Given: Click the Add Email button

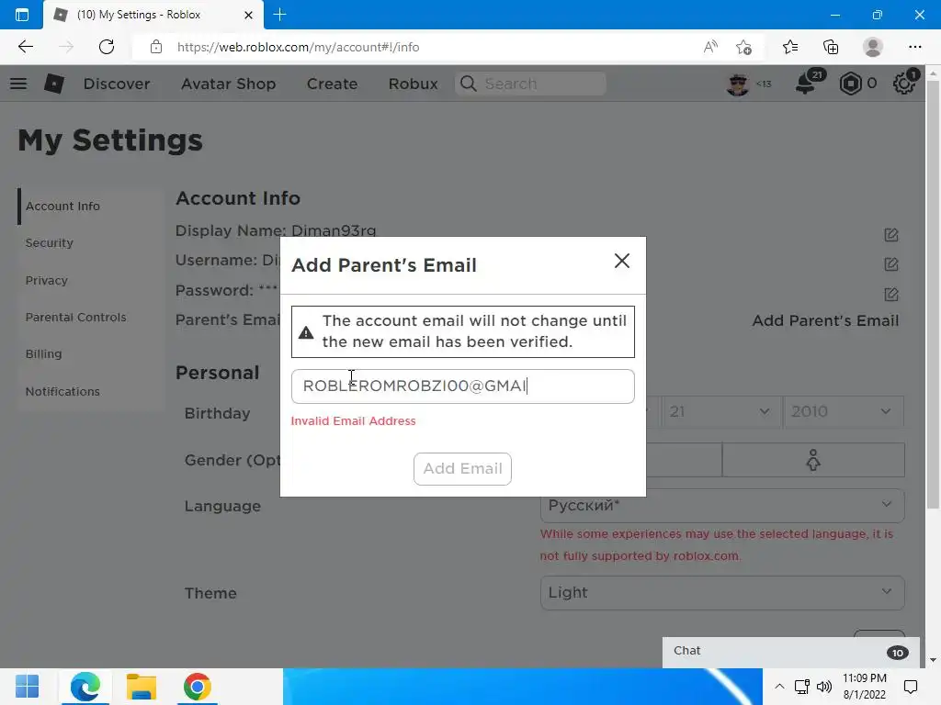Looking at the screenshot, I should tap(462, 469).
